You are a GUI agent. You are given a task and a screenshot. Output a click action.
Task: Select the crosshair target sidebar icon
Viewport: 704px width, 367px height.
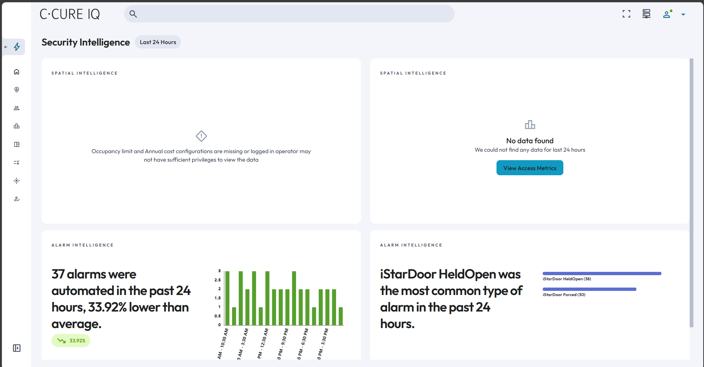point(17,181)
